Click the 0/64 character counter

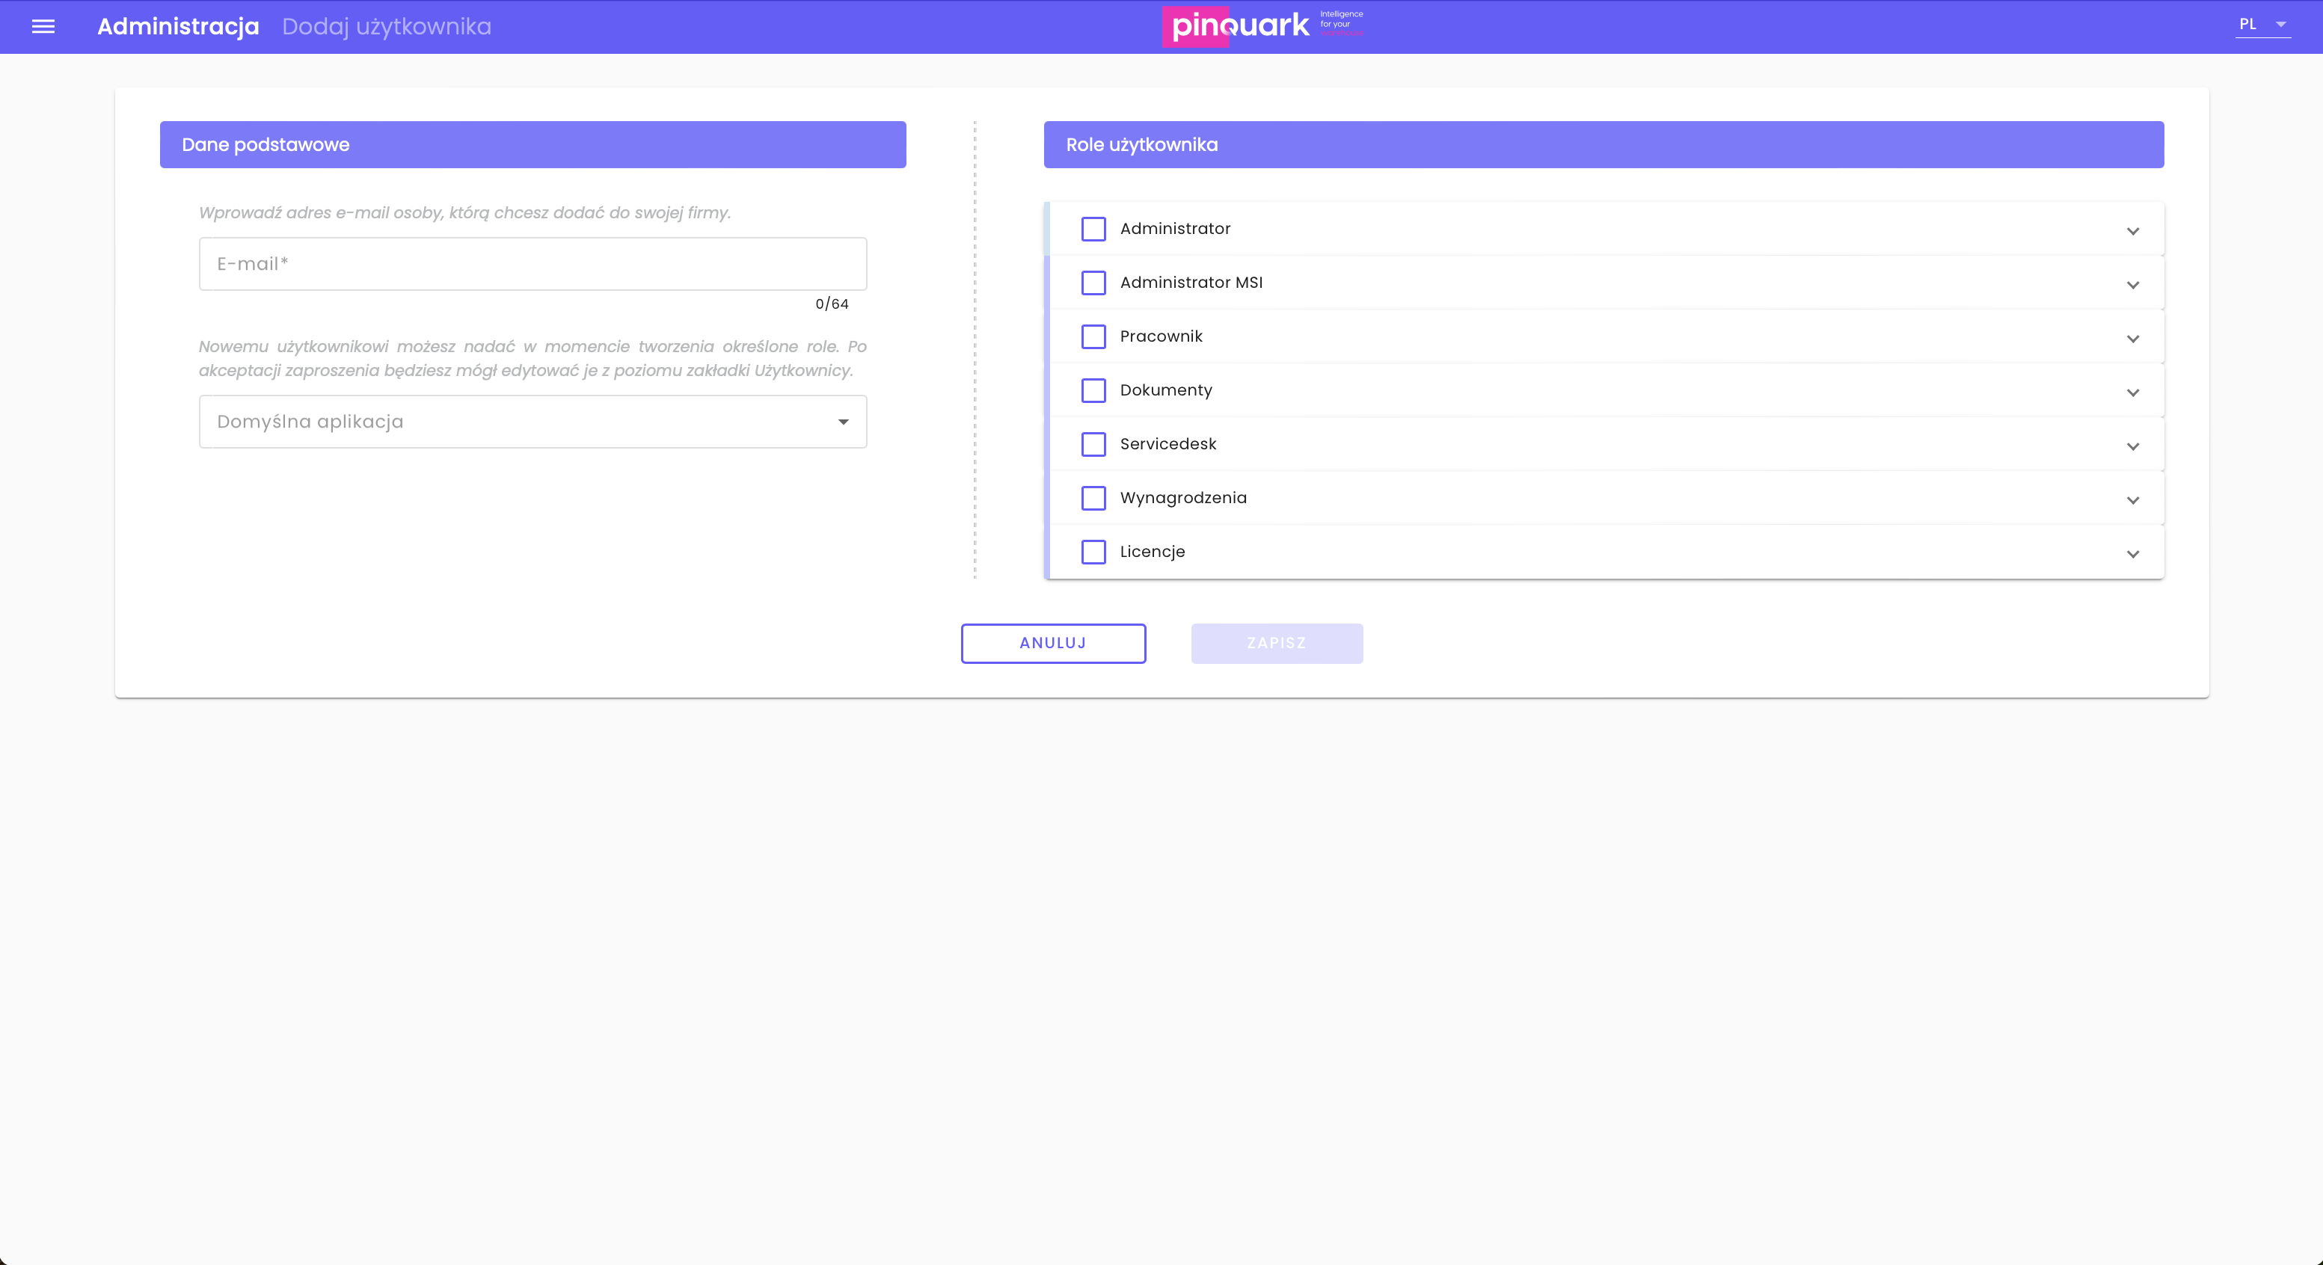tap(832, 304)
